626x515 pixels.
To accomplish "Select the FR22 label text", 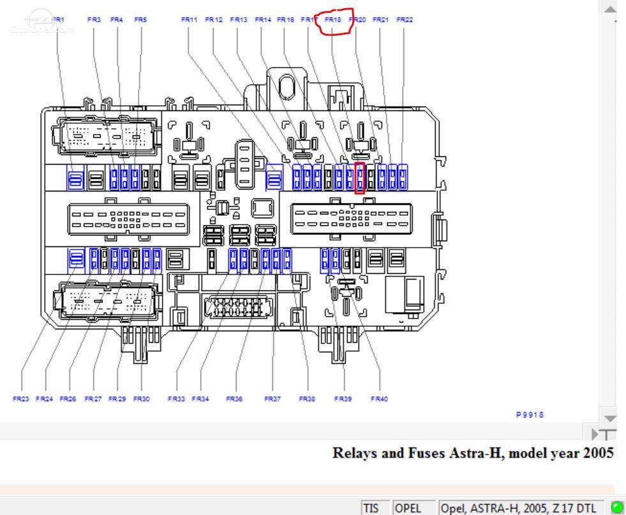I will coord(405,19).
